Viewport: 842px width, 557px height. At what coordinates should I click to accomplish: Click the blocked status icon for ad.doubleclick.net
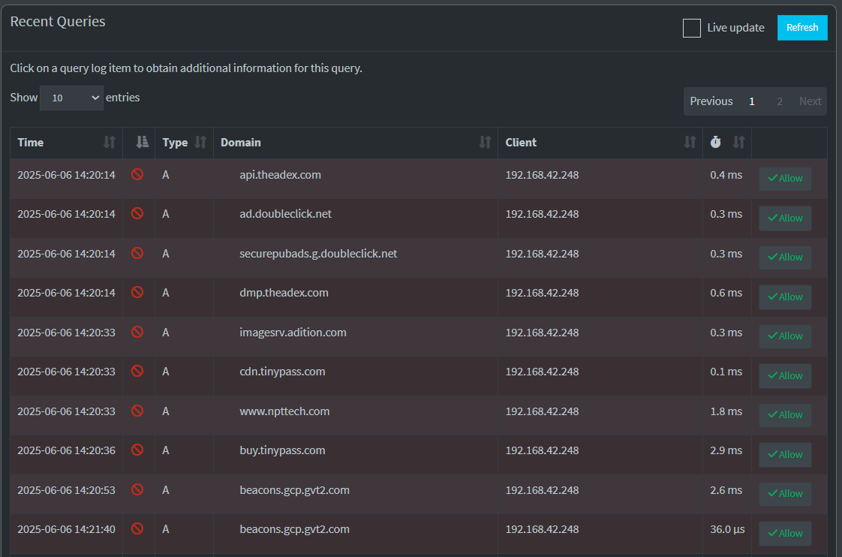coord(137,213)
